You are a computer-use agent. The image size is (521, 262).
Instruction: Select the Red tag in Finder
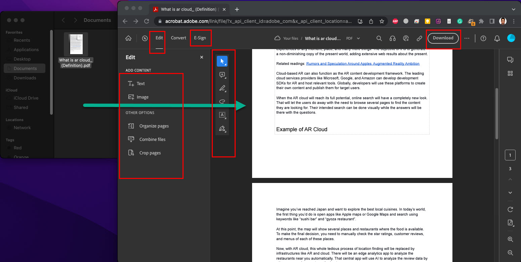[17, 148]
